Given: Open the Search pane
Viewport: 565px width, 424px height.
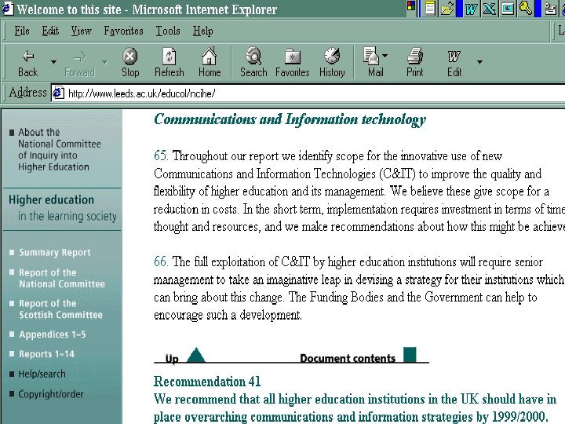Looking at the screenshot, I should (x=253, y=62).
